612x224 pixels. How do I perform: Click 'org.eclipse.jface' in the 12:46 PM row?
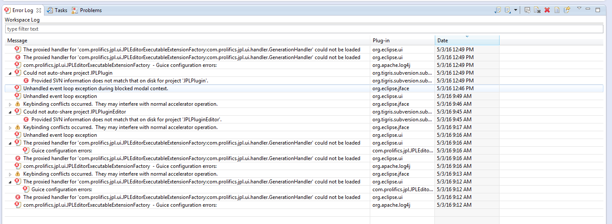[391, 88]
